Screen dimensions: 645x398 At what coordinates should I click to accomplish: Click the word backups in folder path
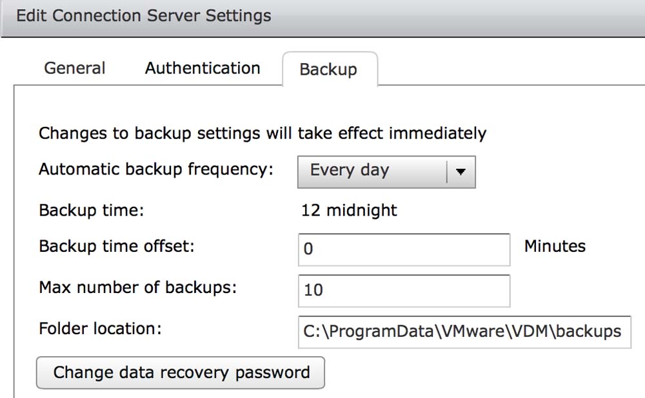click(589, 332)
